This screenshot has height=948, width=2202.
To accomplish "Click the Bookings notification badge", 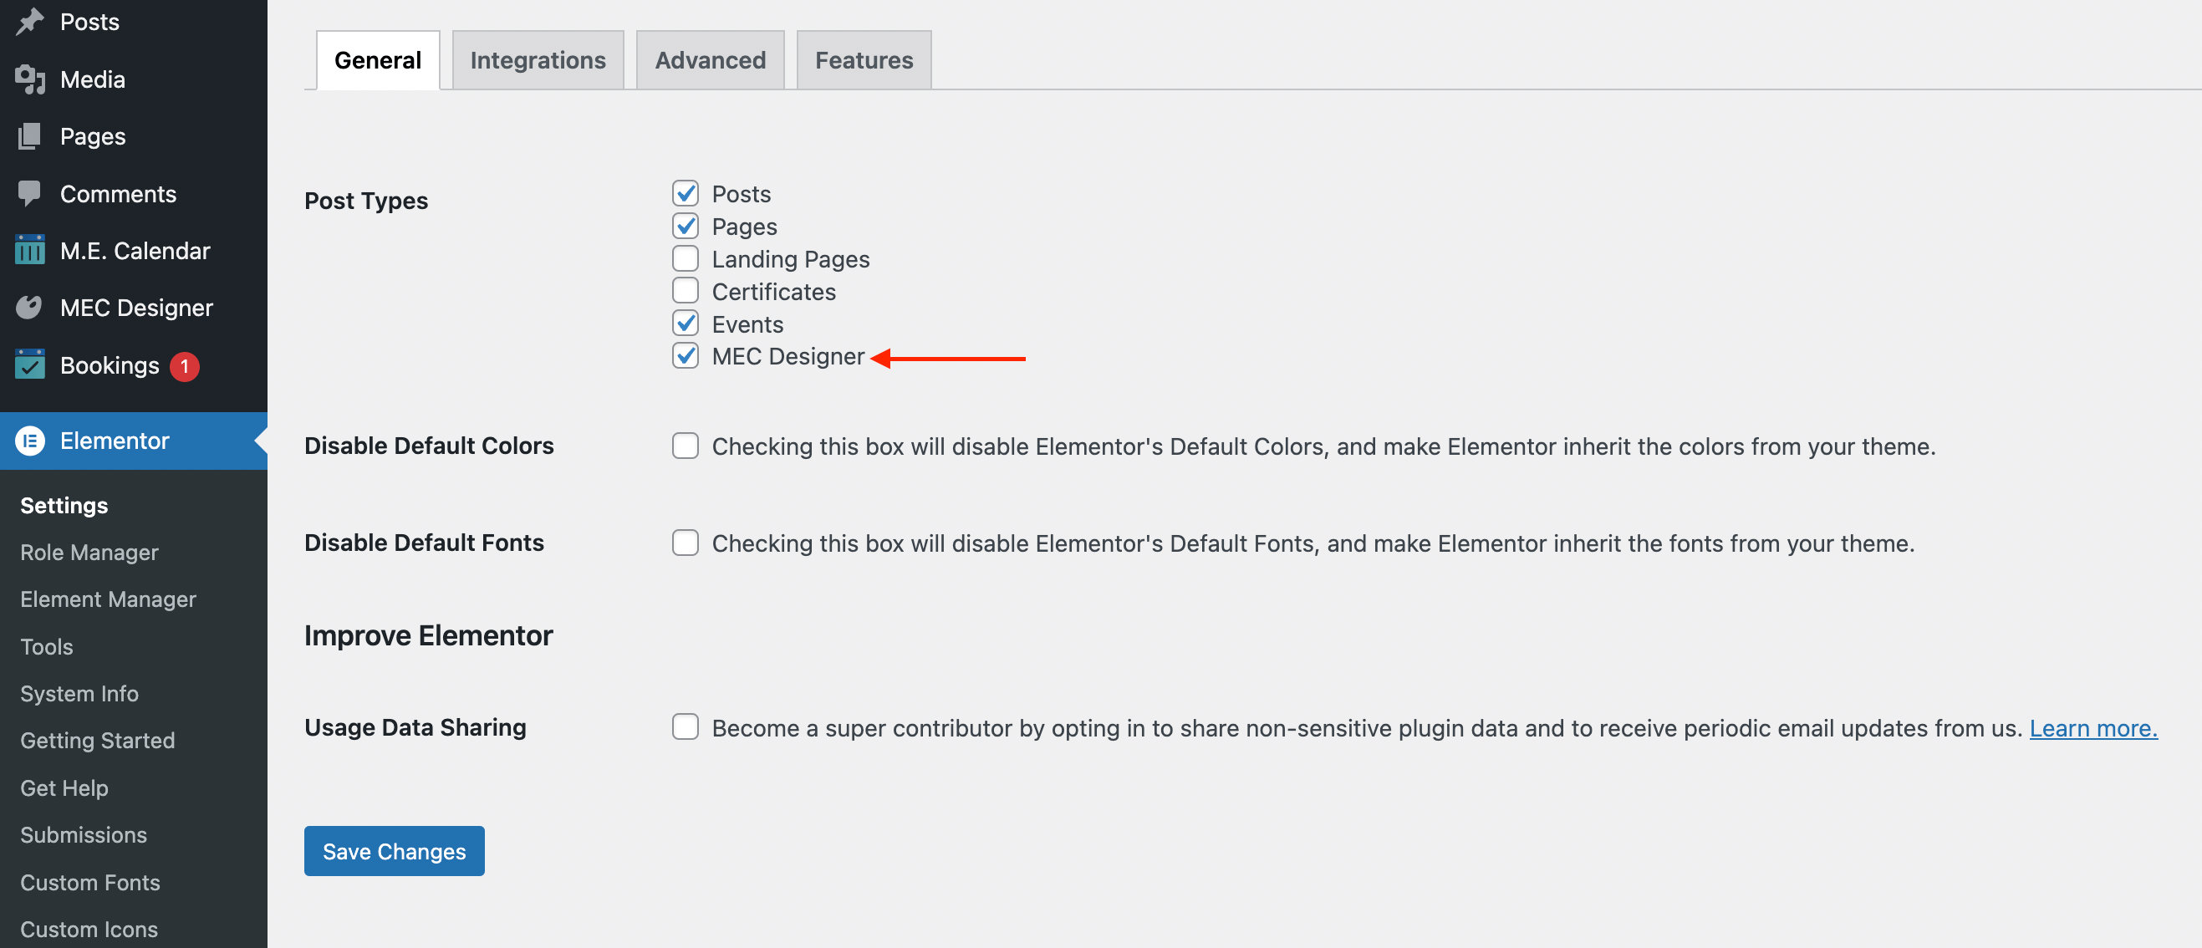I will click(184, 366).
